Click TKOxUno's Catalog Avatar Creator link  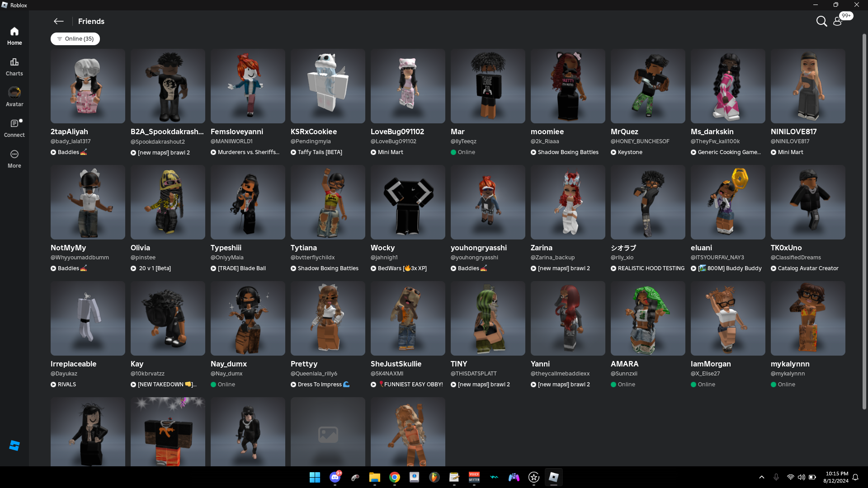807,268
